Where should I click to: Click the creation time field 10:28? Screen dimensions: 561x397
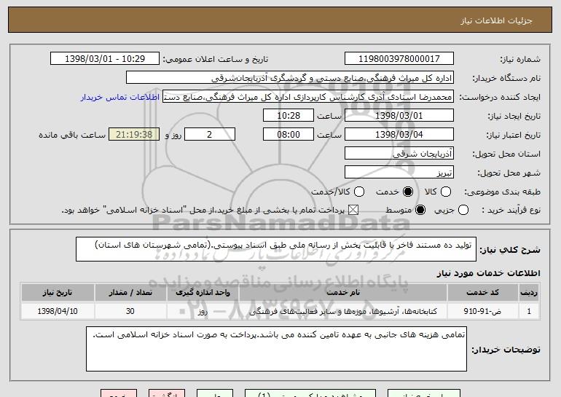[289, 116]
